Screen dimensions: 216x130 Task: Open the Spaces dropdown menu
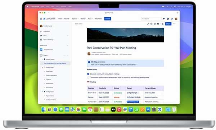tap(75, 19)
